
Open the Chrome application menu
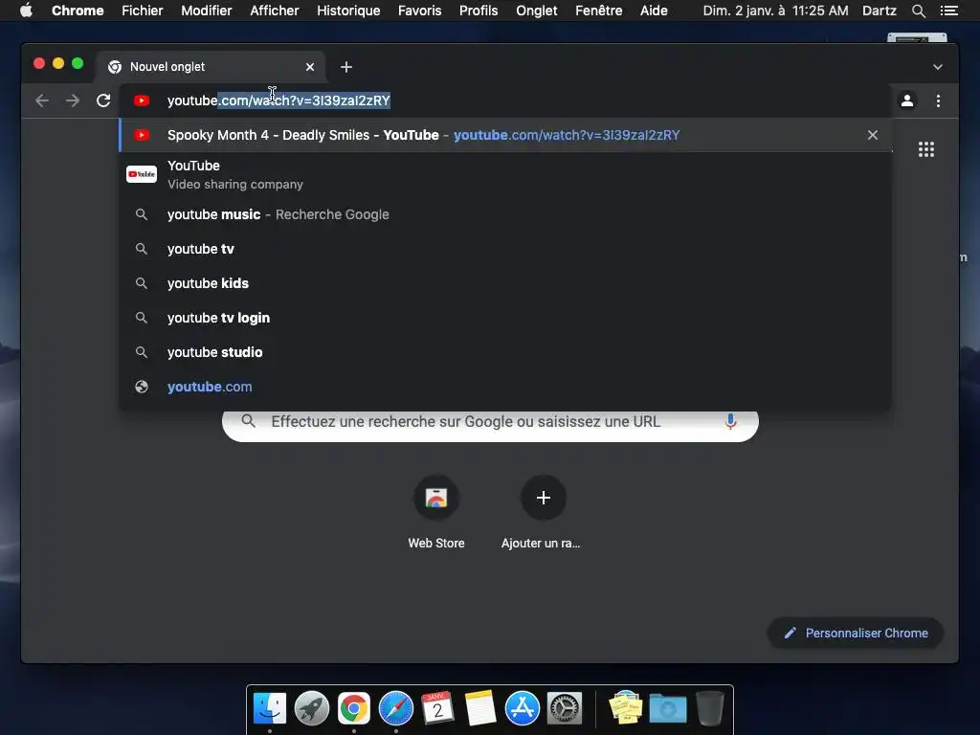click(x=78, y=11)
